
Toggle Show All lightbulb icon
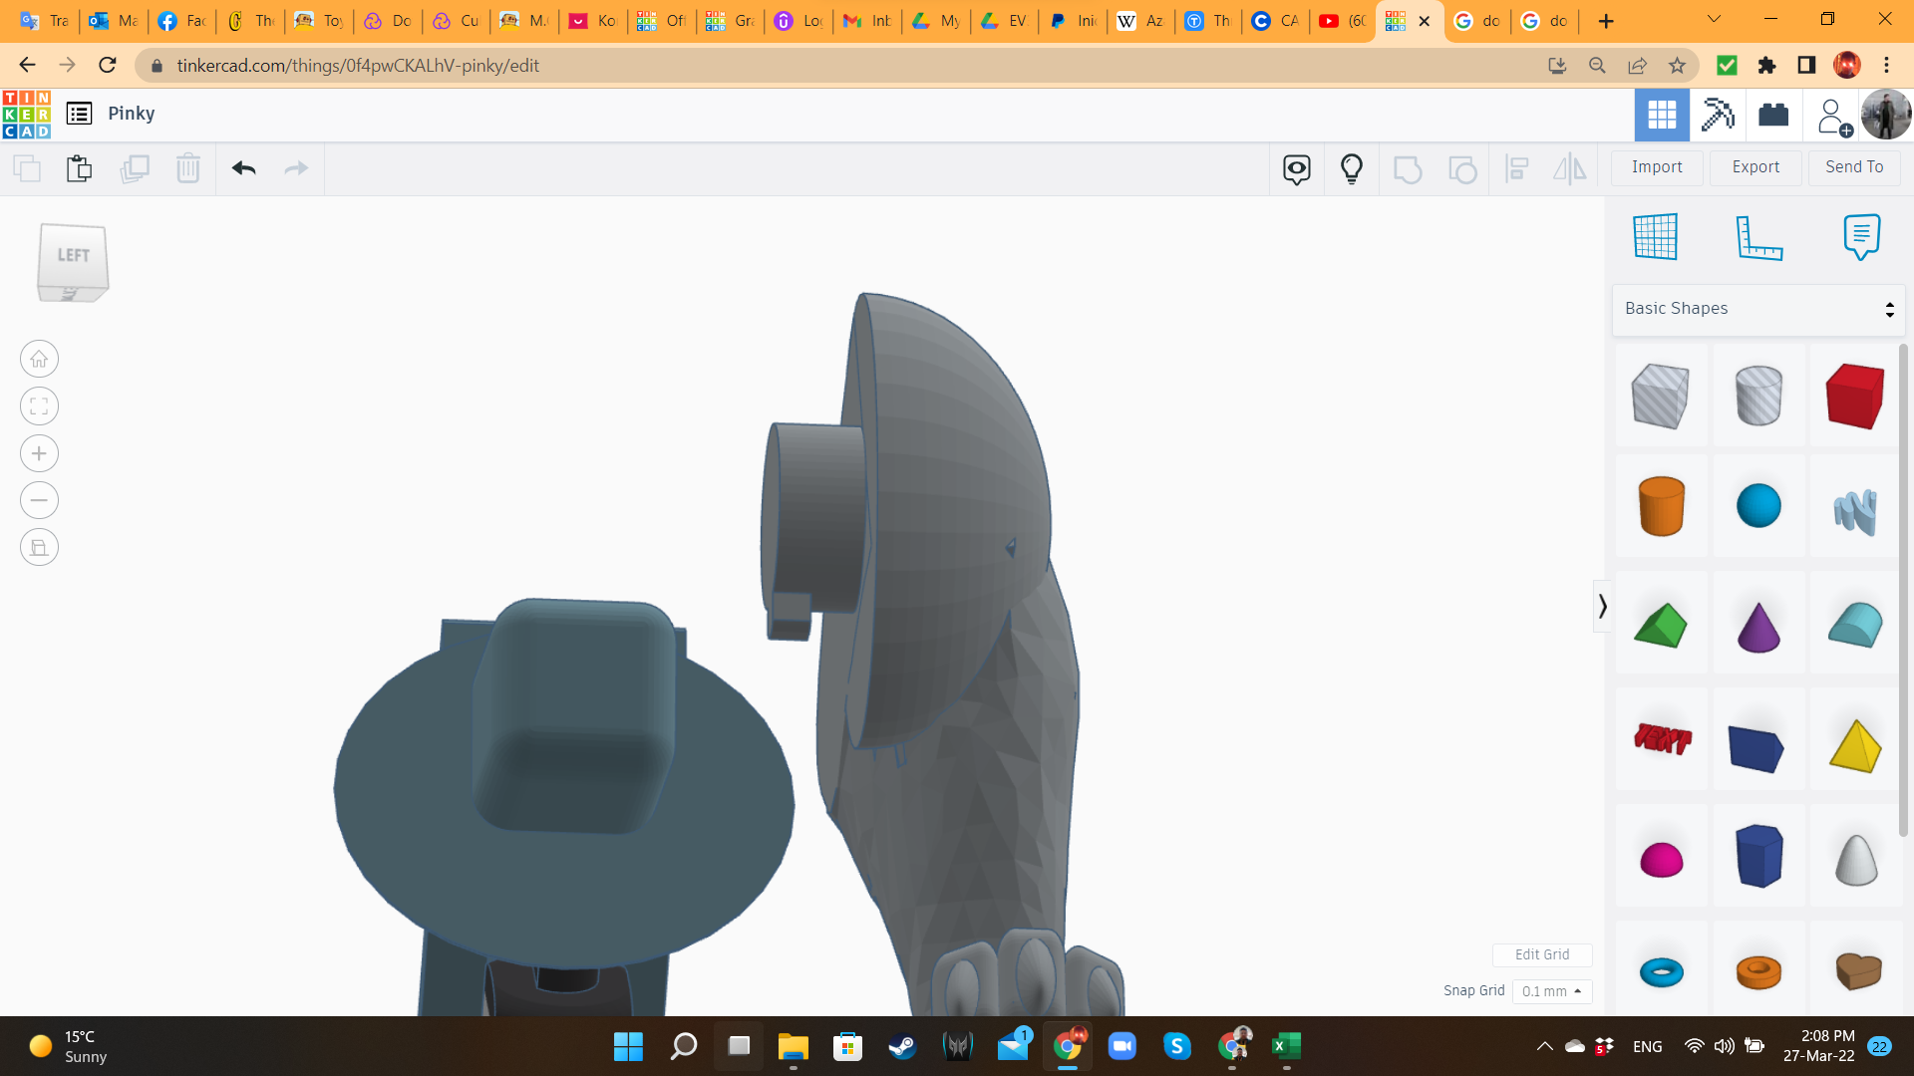(1351, 168)
